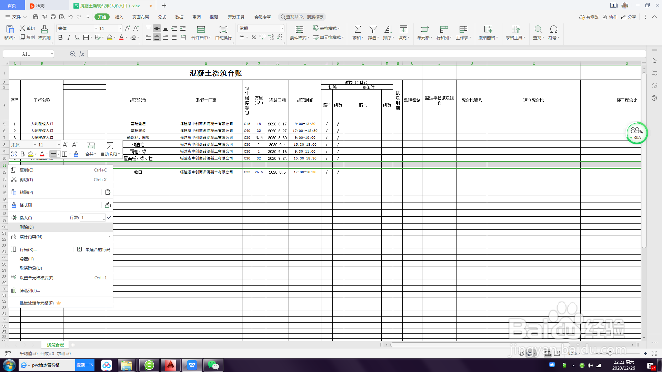This screenshot has width=662, height=372.
Task: Expand the number format dropdown
Action: [x=282, y=29]
